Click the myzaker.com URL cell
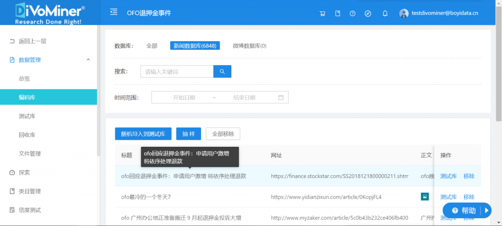 [x=340, y=218]
